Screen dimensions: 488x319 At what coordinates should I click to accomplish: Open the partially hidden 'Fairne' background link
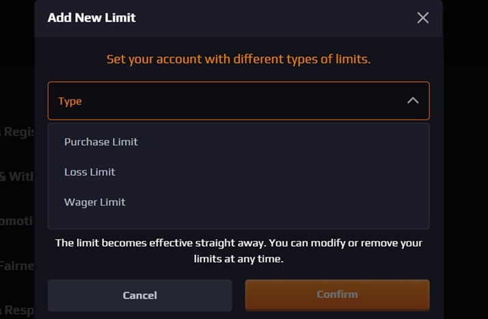point(17,266)
